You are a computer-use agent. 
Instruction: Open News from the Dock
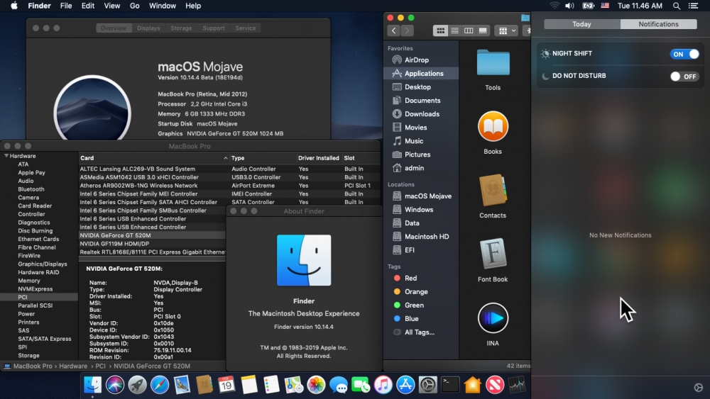coord(494,385)
